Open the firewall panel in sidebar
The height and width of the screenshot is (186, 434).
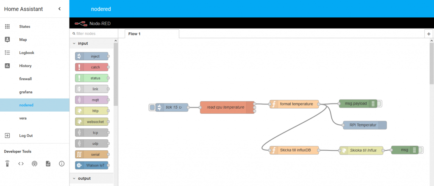coord(25,79)
